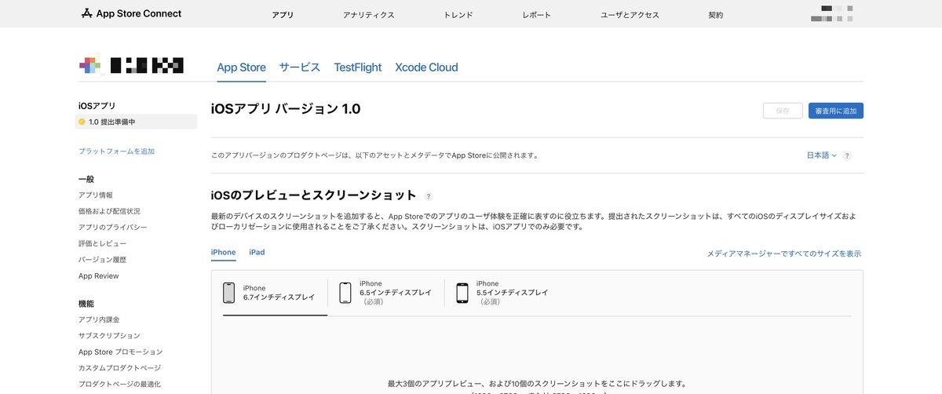The height and width of the screenshot is (394, 942).
Task: Open App Store プロモーション in the sidebar
Action: 121,352
